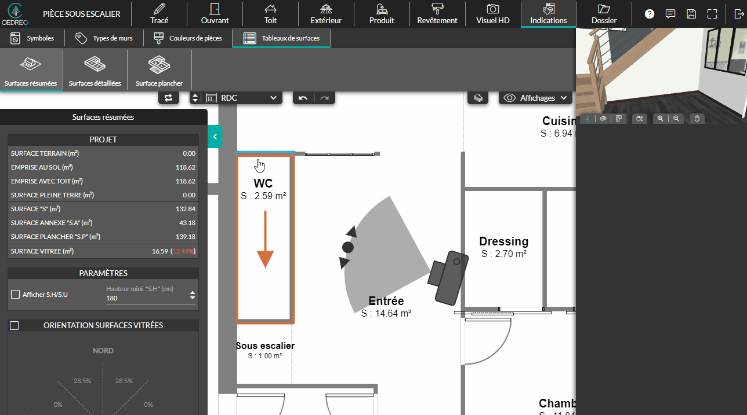747x415 pixels.
Task: Click the help question mark icon
Action: 650,14
